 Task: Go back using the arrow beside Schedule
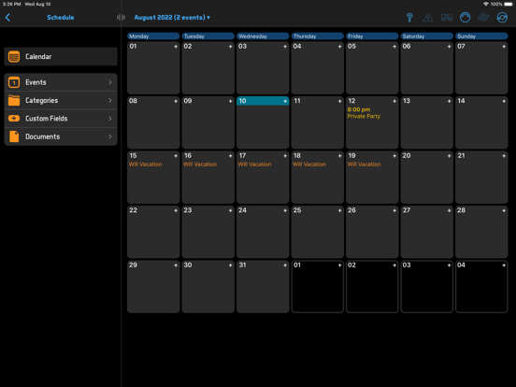(x=7, y=18)
